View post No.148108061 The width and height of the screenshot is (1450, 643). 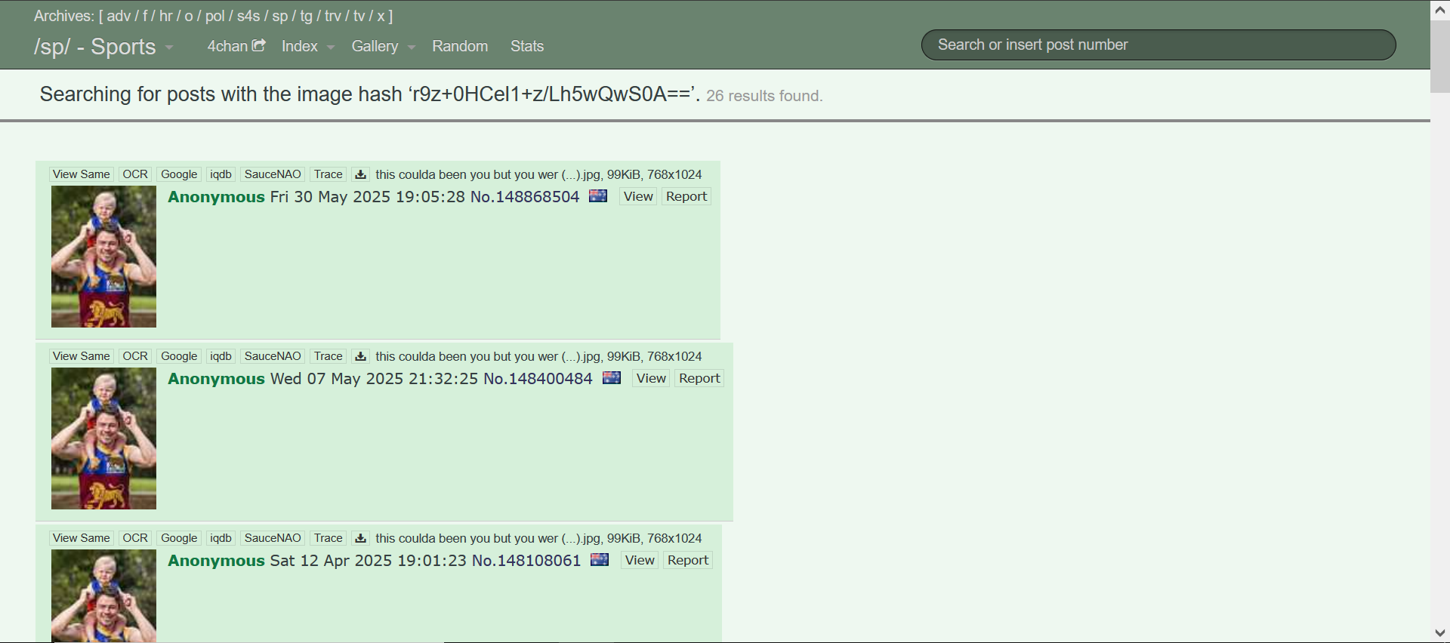click(640, 560)
